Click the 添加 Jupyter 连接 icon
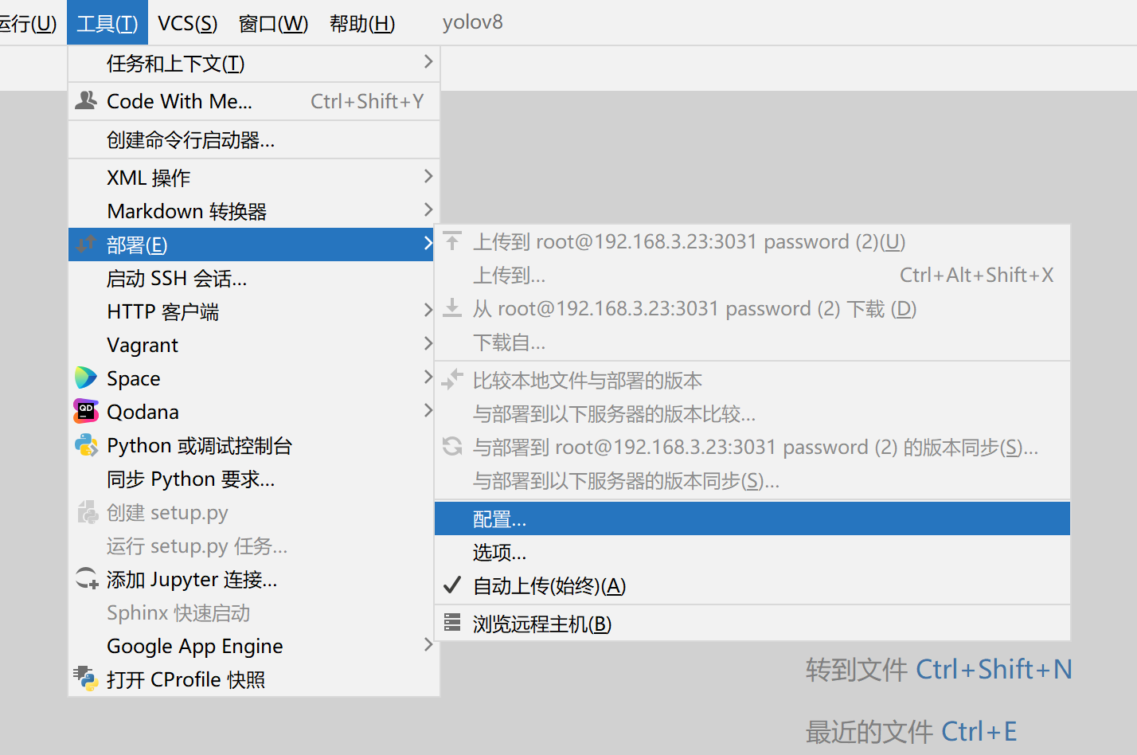Image resolution: width=1137 pixels, height=755 pixels. (x=86, y=579)
